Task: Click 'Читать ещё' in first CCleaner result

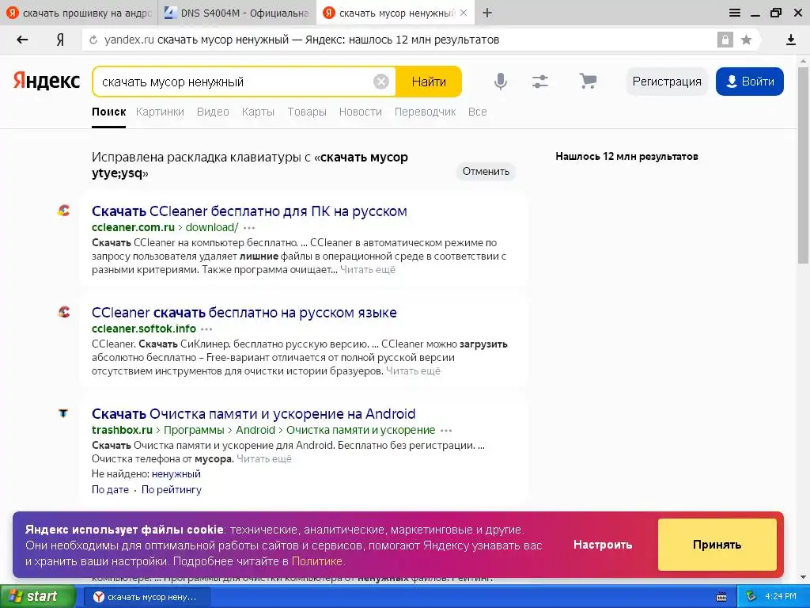Action: tap(368, 269)
